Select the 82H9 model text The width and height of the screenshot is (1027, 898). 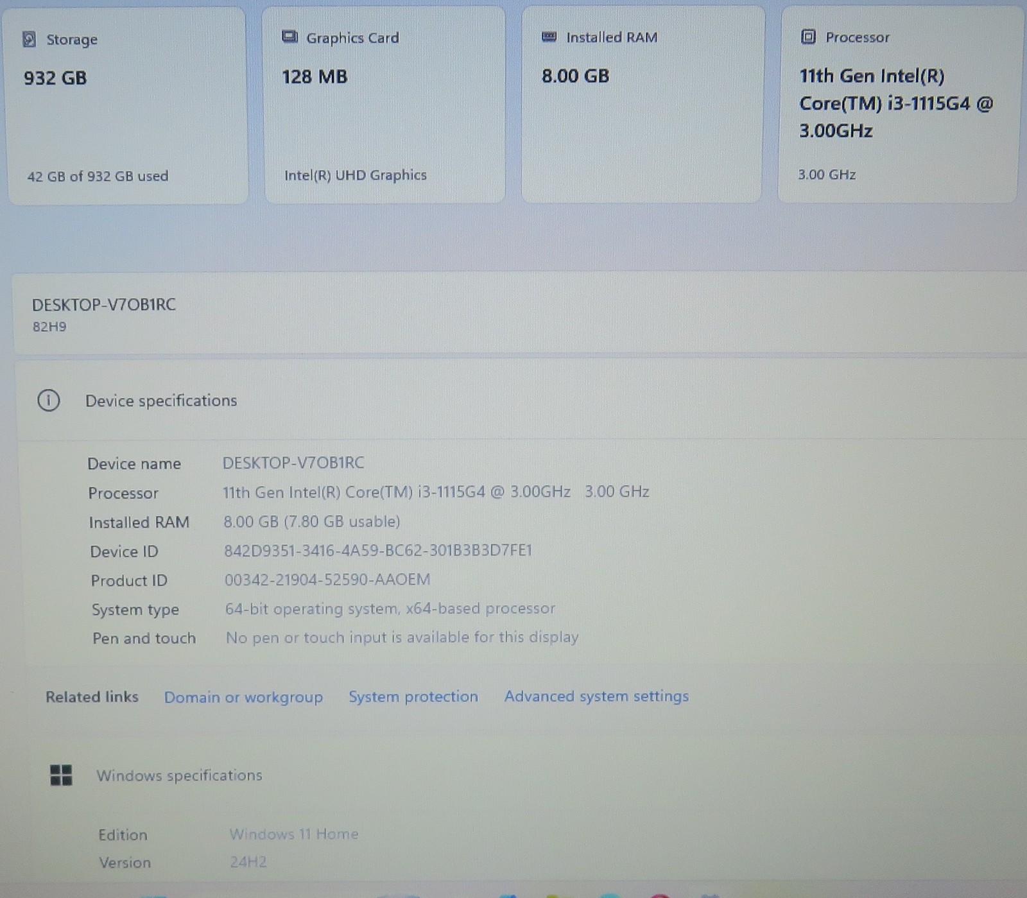click(49, 327)
